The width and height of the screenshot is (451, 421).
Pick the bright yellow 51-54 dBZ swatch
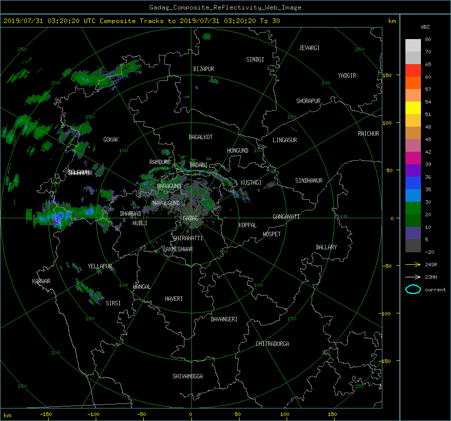pyautogui.click(x=413, y=108)
